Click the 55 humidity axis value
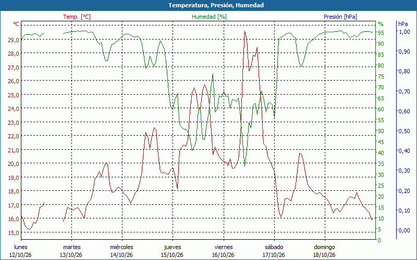Screen dimensions: 417x260 [381, 120]
